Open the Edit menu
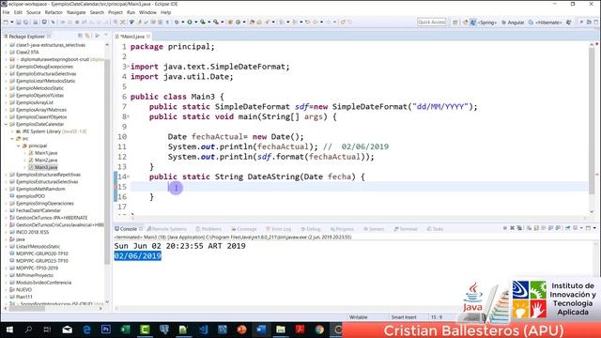 coord(18,12)
